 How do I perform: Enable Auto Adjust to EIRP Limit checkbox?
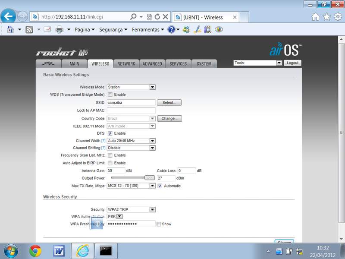pyautogui.click(x=110, y=163)
